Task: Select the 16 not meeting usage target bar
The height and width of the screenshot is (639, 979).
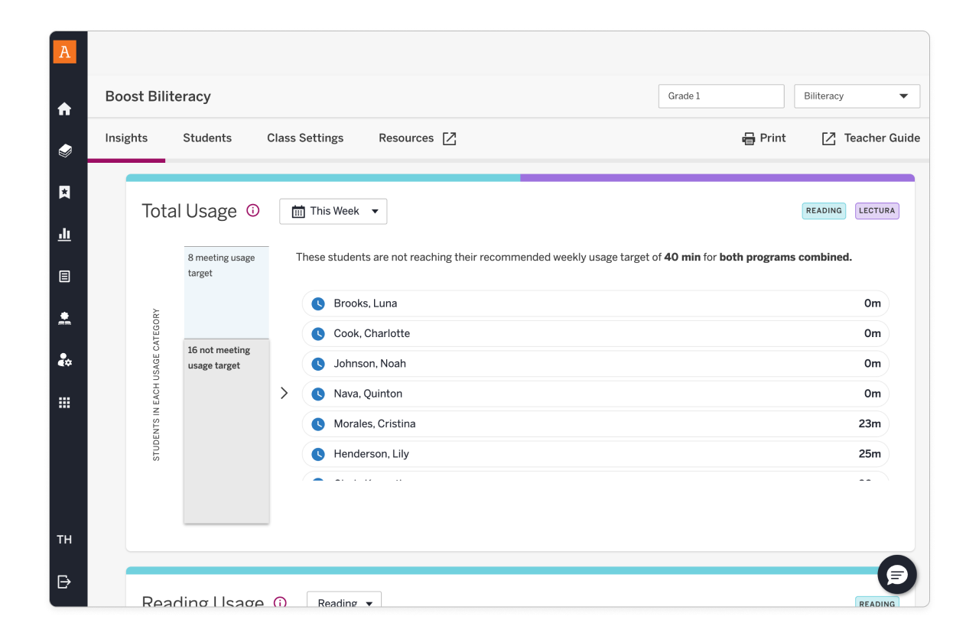Action: pyautogui.click(x=226, y=431)
